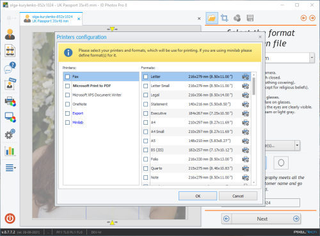Click the top yellow crop marker

tap(112, 29)
